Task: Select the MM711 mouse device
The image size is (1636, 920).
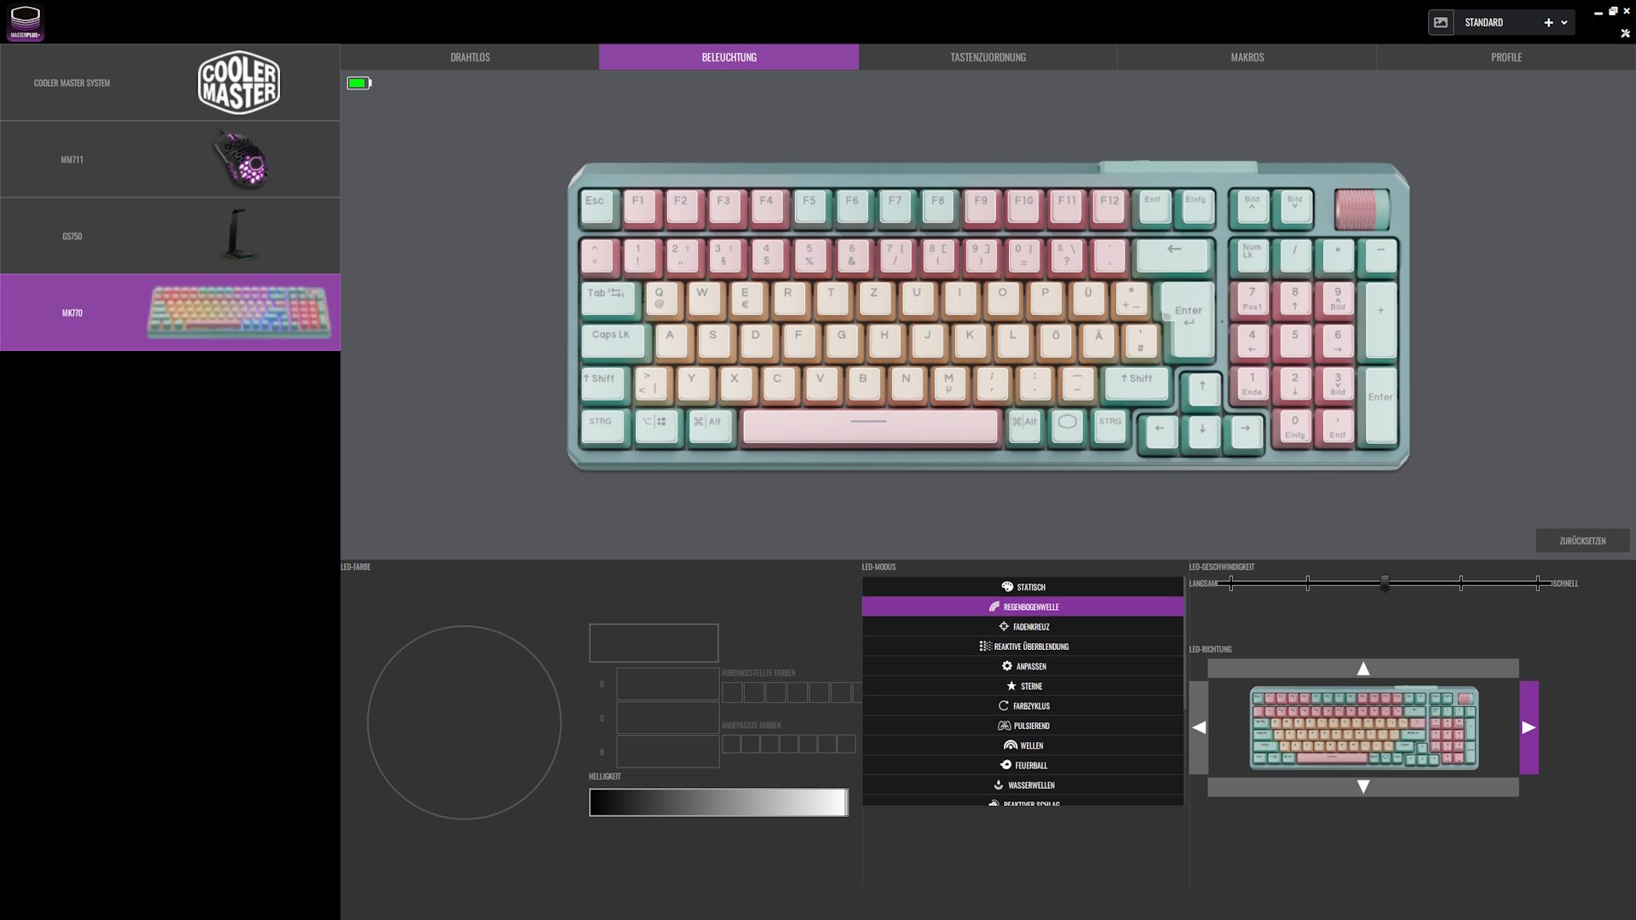Action: pyautogui.click(x=170, y=159)
